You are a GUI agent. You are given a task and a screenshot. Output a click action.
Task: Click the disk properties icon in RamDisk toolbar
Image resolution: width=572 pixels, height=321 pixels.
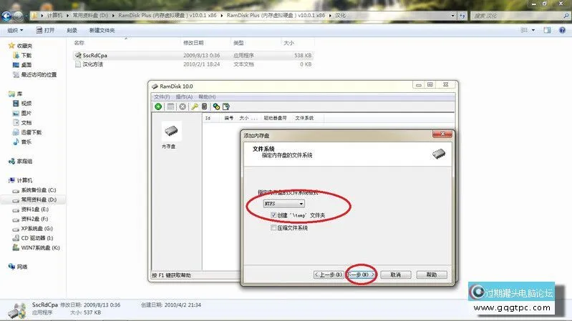(x=170, y=107)
